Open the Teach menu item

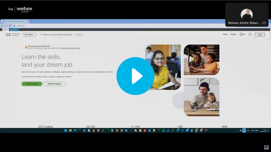click(x=225, y=34)
